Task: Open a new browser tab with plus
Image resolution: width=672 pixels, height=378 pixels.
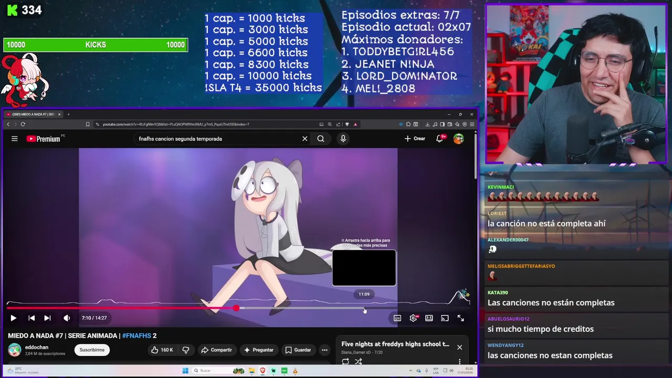Action: pos(68,114)
